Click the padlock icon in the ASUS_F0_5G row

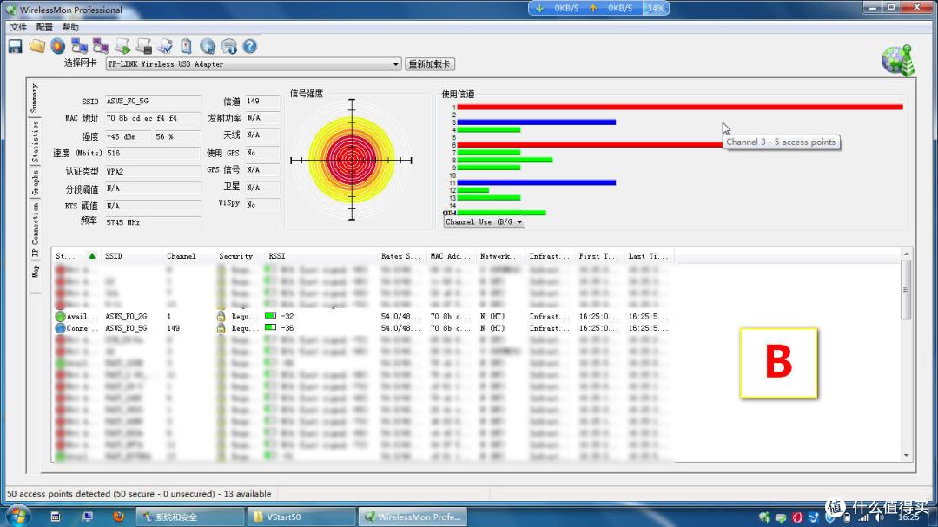pyautogui.click(x=221, y=328)
